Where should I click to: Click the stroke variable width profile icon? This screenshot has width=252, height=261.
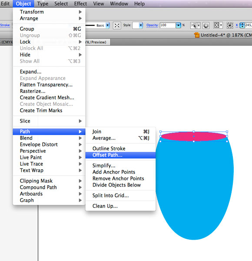click(x=117, y=26)
